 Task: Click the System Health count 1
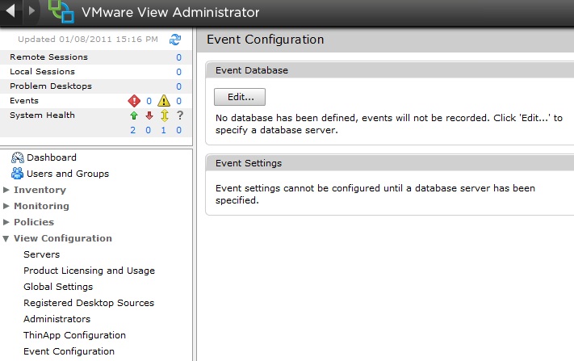[164, 130]
